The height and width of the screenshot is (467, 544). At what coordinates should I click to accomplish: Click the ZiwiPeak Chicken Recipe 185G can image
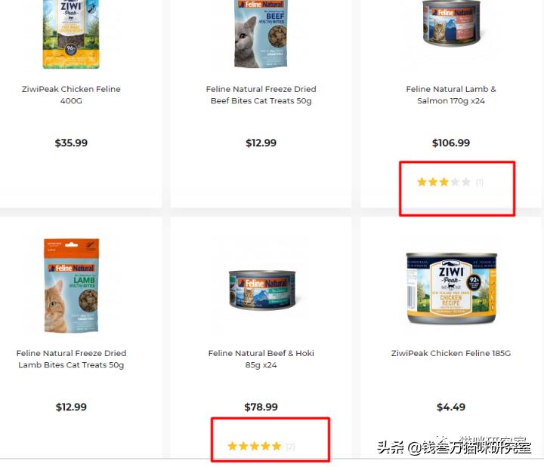click(451, 288)
